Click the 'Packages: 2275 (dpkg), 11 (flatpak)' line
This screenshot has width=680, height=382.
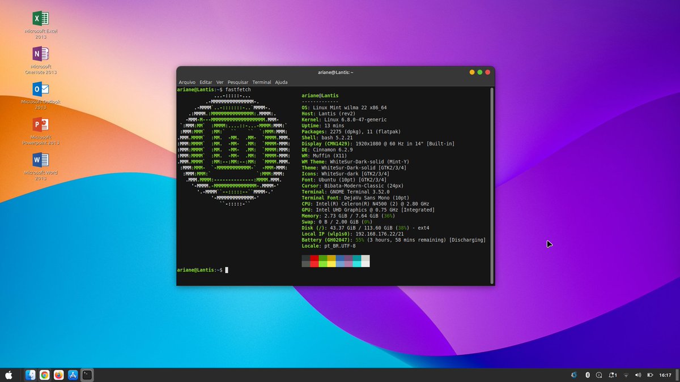coord(352,132)
